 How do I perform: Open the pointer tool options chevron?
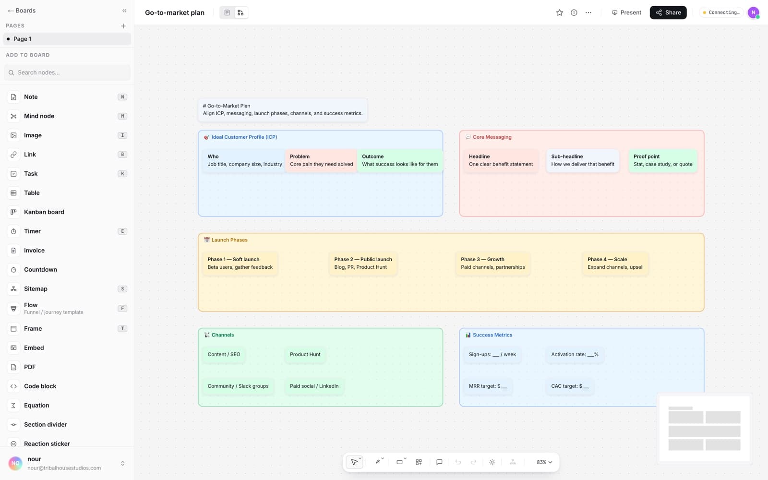[x=360, y=458]
